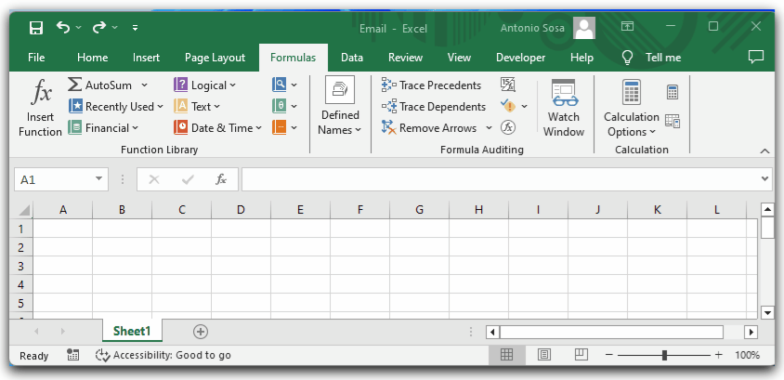The width and height of the screenshot is (784, 380).
Task: Click the macro recording status bar icon
Action: 73,355
